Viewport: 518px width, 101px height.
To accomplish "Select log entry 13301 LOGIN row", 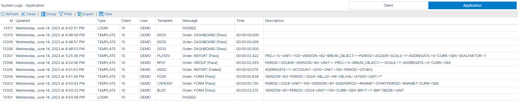I will (259, 97).
